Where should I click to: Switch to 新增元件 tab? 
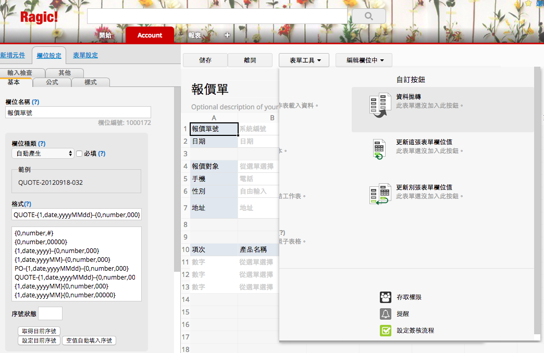pos(13,55)
